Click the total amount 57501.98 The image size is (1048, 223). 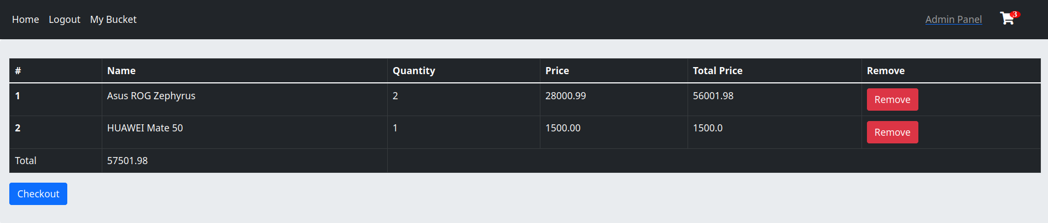pyautogui.click(x=127, y=161)
